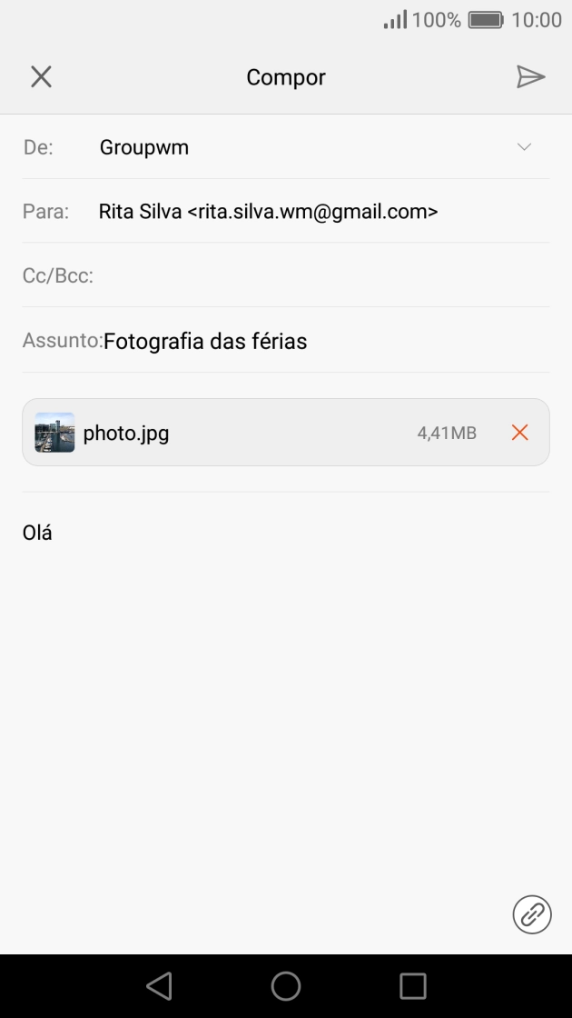Tap the photo.jpg attachment name
Image resolution: width=572 pixels, height=1018 pixels.
[x=127, y=433]
